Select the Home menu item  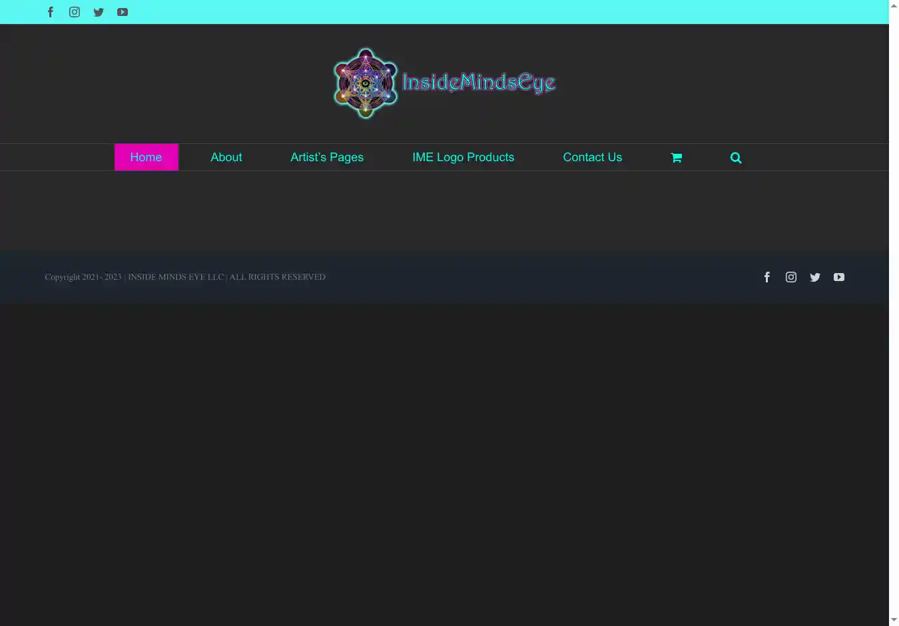click(146, 157)
